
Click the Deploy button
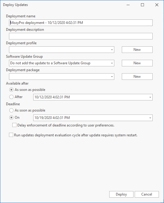coord(121,194)
